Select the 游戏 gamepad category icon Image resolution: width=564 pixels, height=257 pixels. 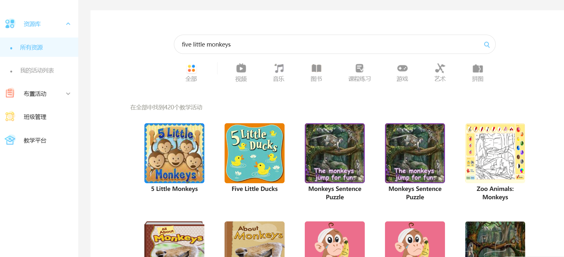tap(402, 68)
